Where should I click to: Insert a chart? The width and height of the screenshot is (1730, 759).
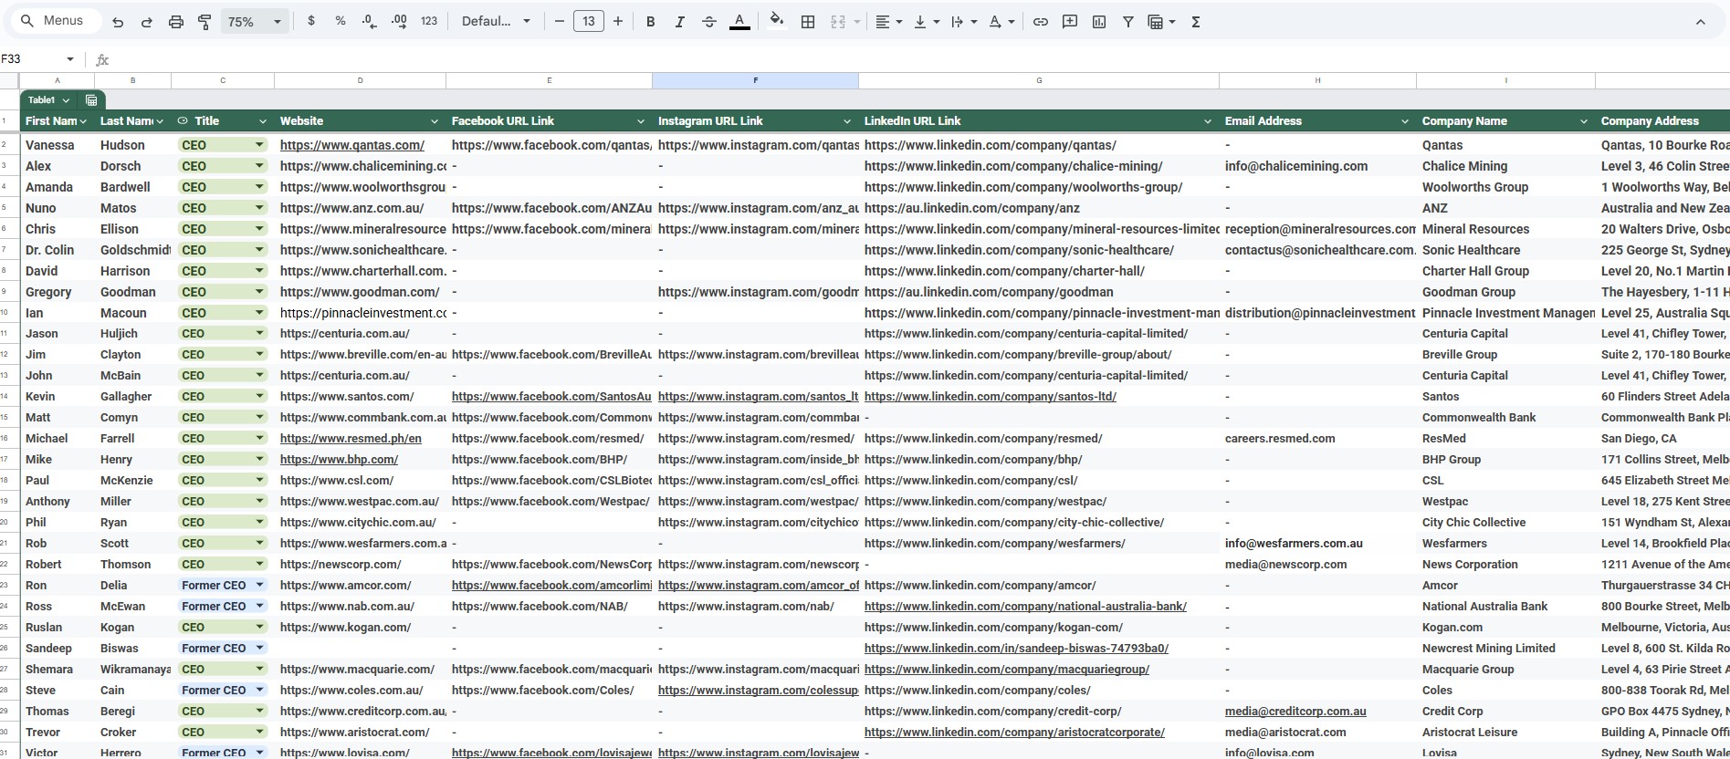(1099, 22)
